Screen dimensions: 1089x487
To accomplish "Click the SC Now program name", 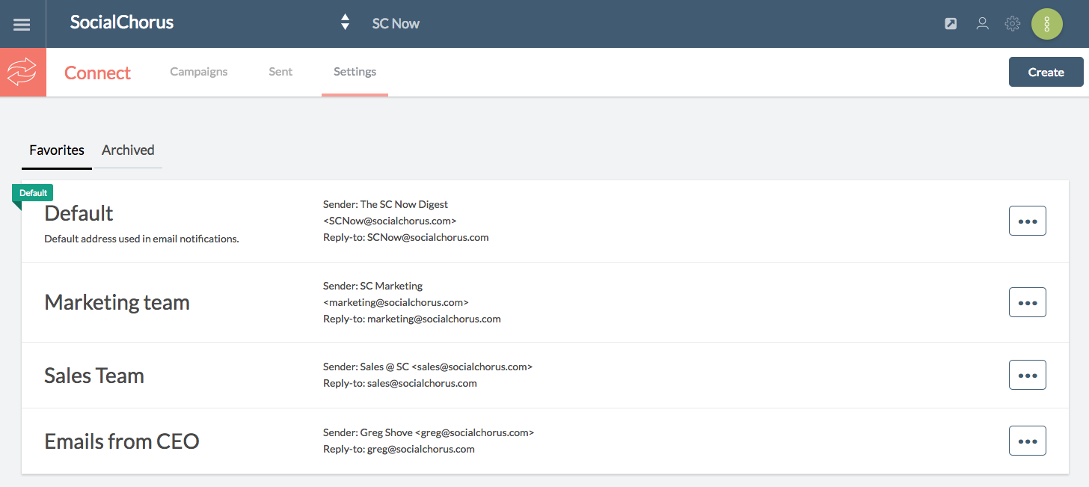I will (x=396, y=24).
